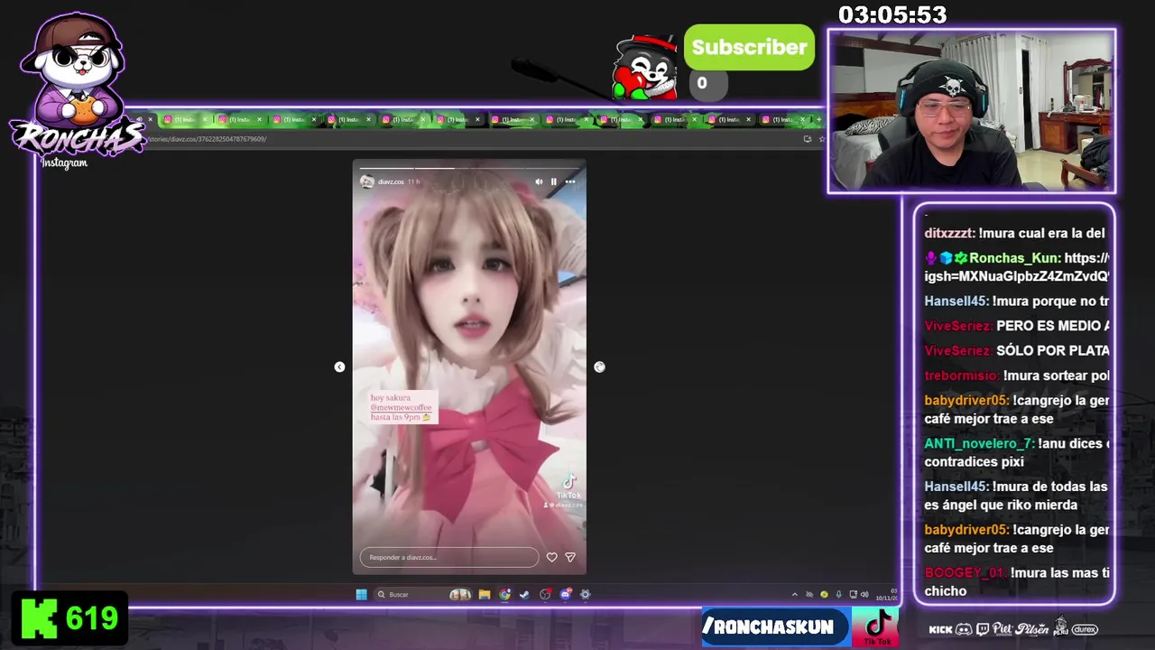
Task: Click the Discord icon in sponsor strip
Action: tap(964, 629)
